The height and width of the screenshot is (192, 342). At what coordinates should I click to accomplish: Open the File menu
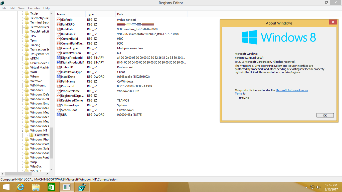click(x=4, y=8)
